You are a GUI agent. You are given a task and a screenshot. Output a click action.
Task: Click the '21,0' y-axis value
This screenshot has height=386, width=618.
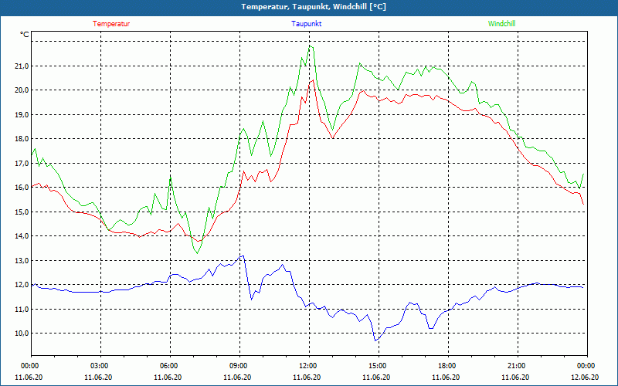tap(22, 66)
